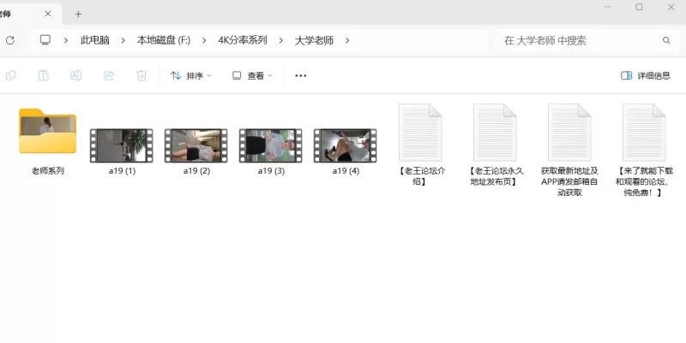Go to 本地磁盘 (F:) in breadcrumb
686x343 pixels.
click(x=164, y=40)
